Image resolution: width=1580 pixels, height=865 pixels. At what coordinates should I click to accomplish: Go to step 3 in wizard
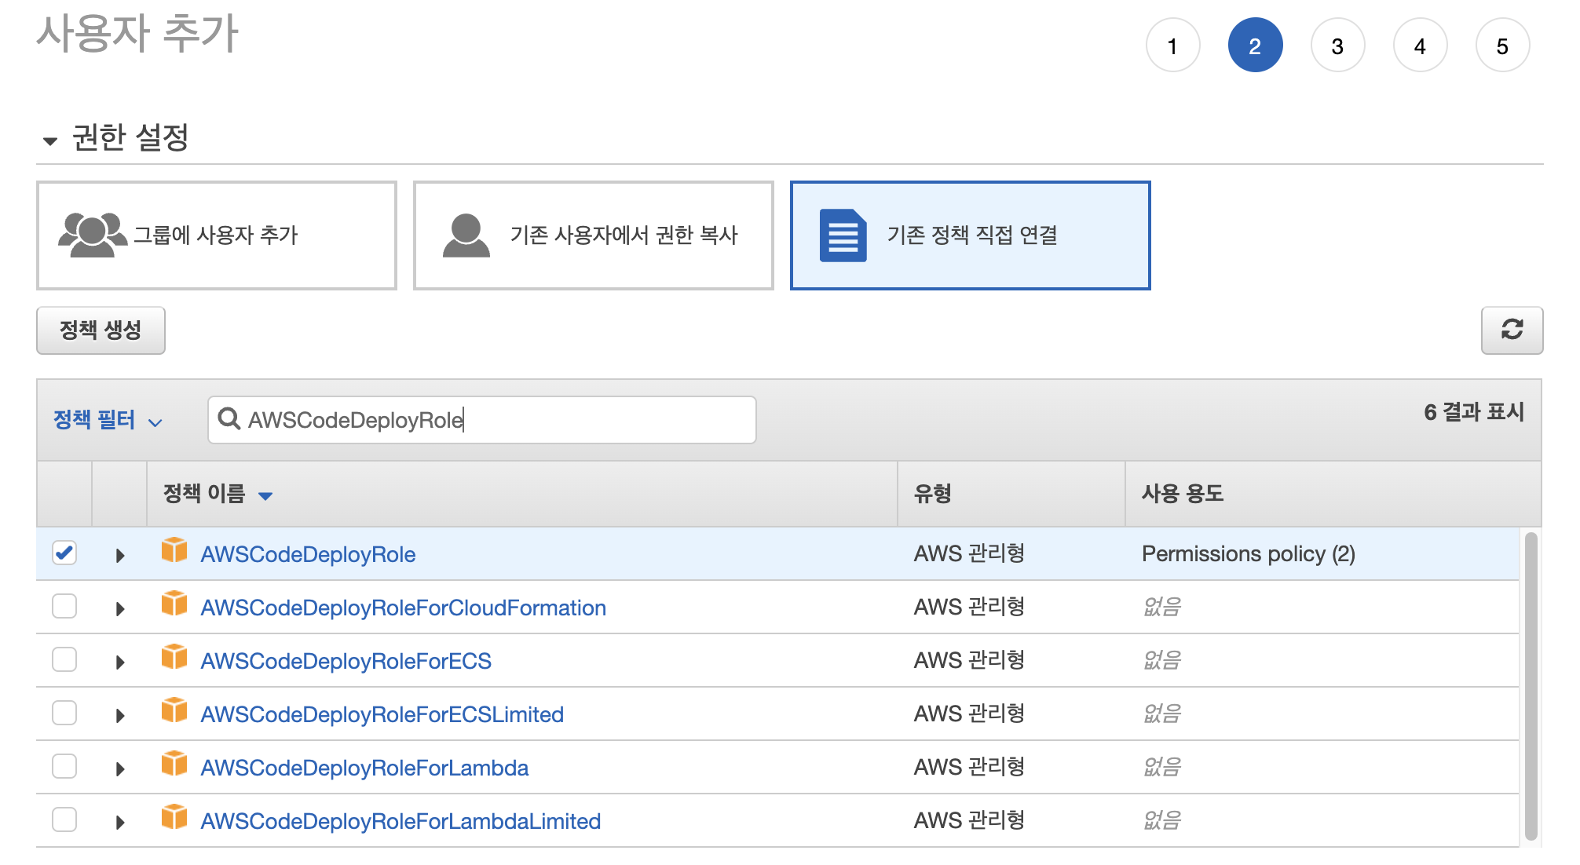(x=1337, y=46)
